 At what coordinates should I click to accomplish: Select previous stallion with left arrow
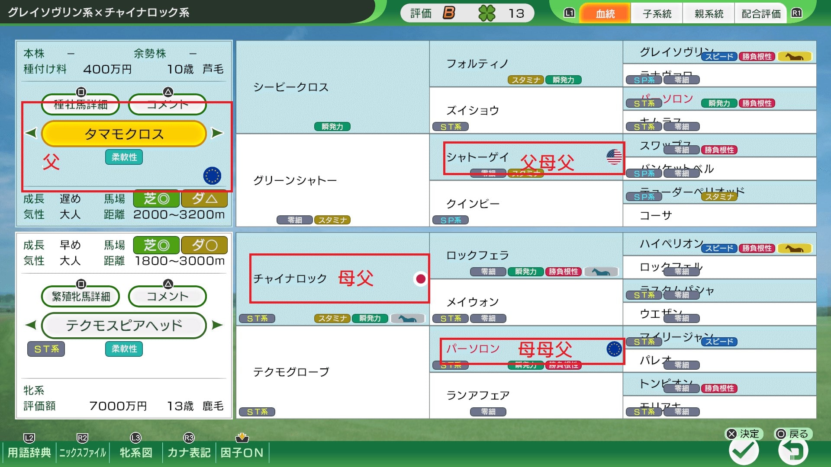point(30,133)
